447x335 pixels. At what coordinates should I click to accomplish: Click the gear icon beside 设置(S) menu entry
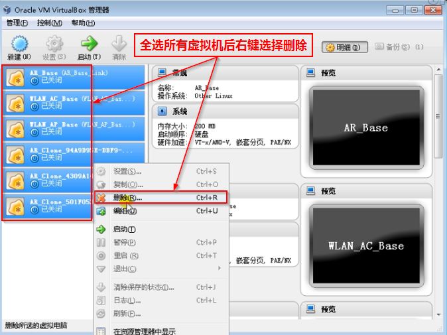[101, 171]
